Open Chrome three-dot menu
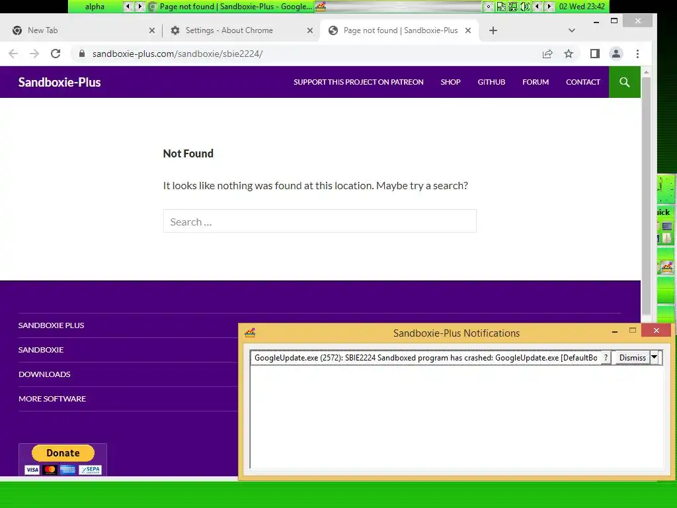Viewport: 677px width, 508px height. (x=638, y=54)
